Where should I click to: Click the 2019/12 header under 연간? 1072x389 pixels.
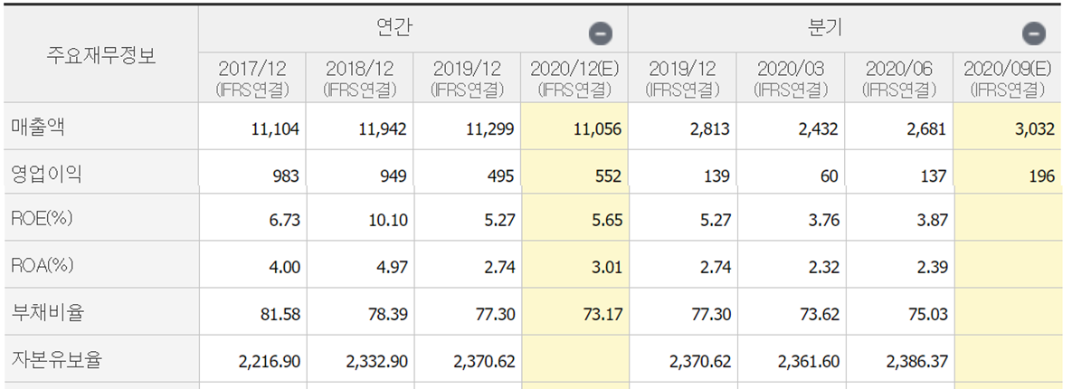(467, 77)
